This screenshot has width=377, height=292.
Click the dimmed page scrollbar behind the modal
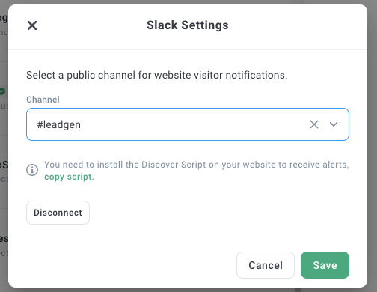pyautogui.click(x=297, y=290)
